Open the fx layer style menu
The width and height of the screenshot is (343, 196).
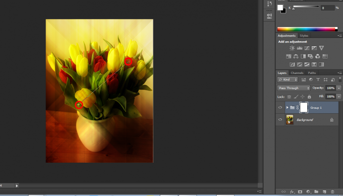[292, 192]
